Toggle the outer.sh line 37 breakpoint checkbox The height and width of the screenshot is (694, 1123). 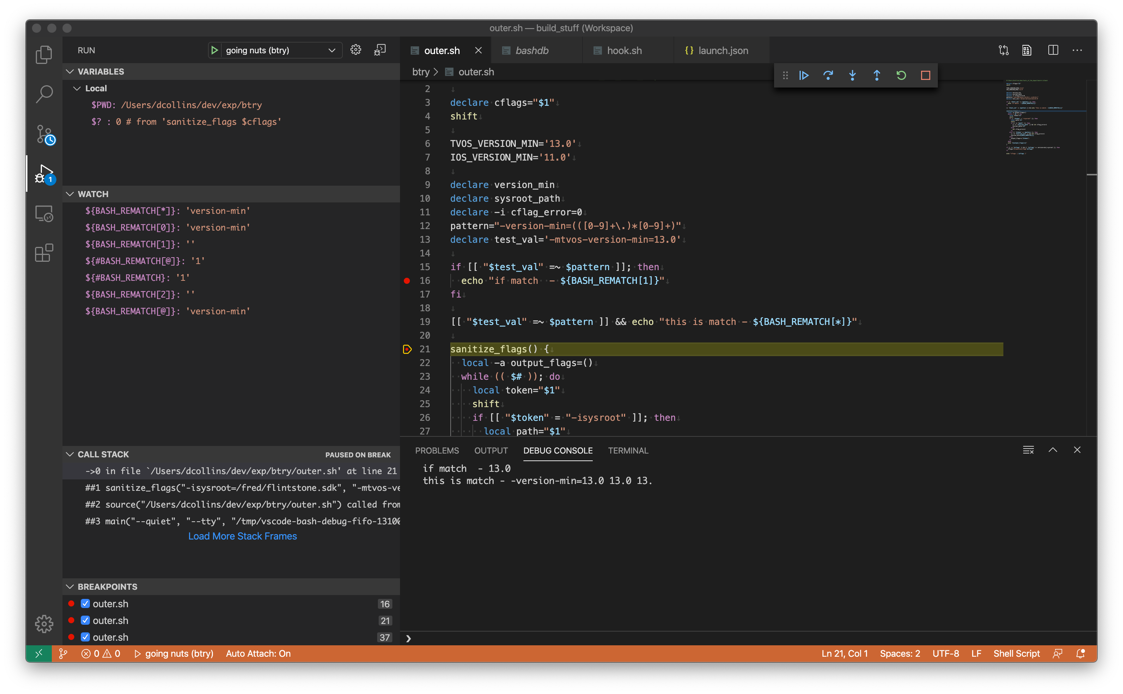click(85, 637)
